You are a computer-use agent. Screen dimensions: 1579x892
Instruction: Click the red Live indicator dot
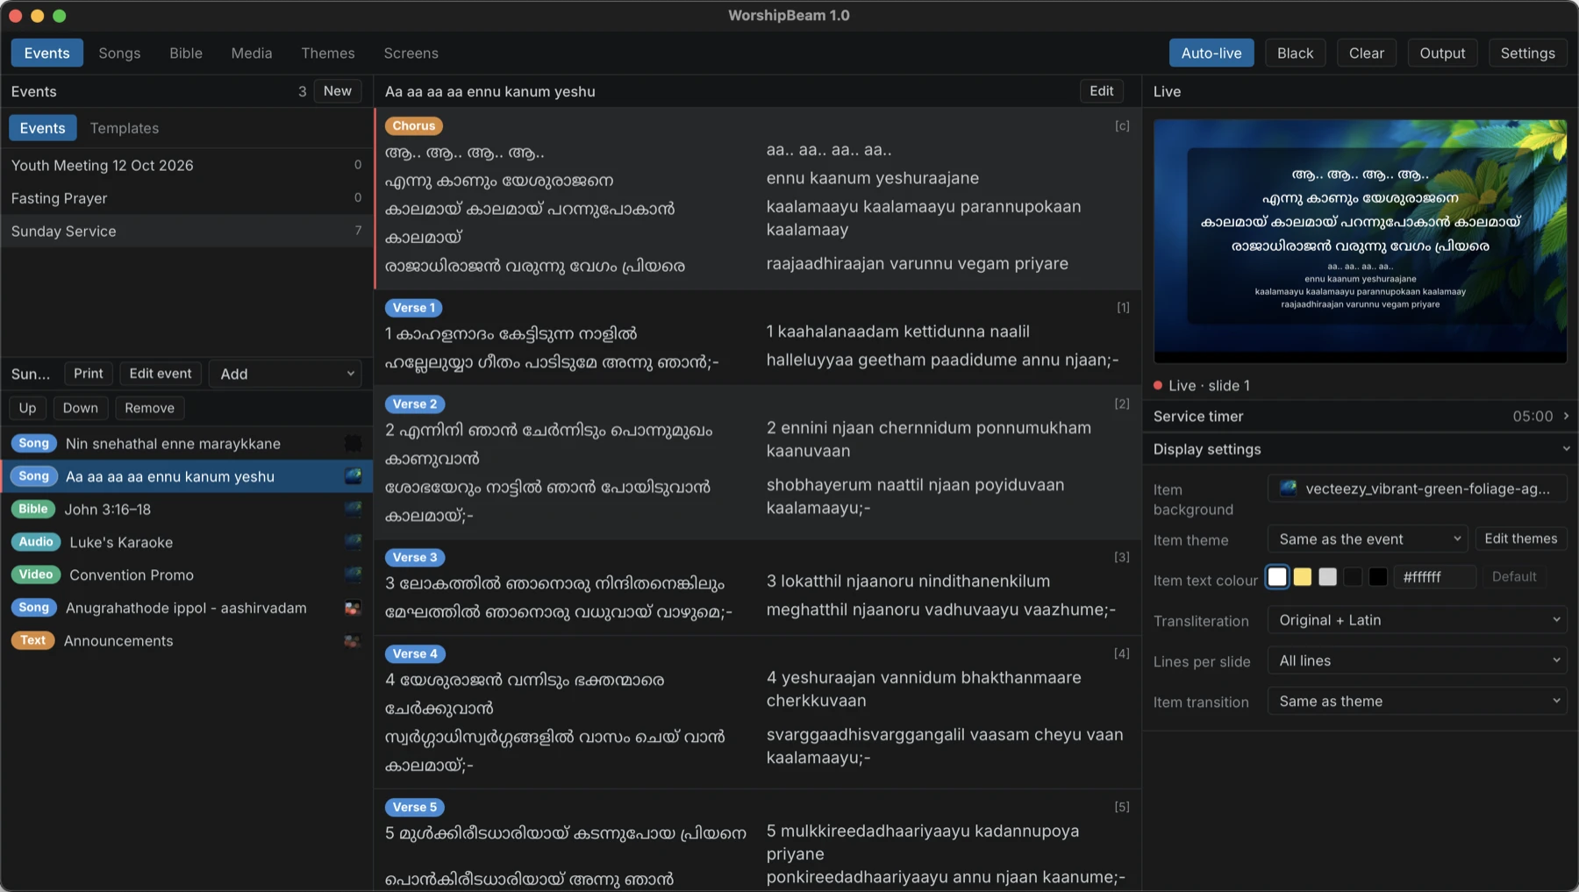pos(1158,385)
